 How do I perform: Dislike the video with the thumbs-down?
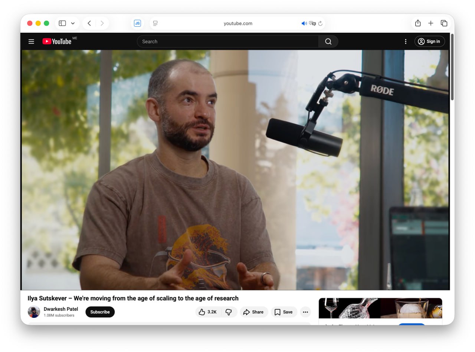[x=229, y=312]
